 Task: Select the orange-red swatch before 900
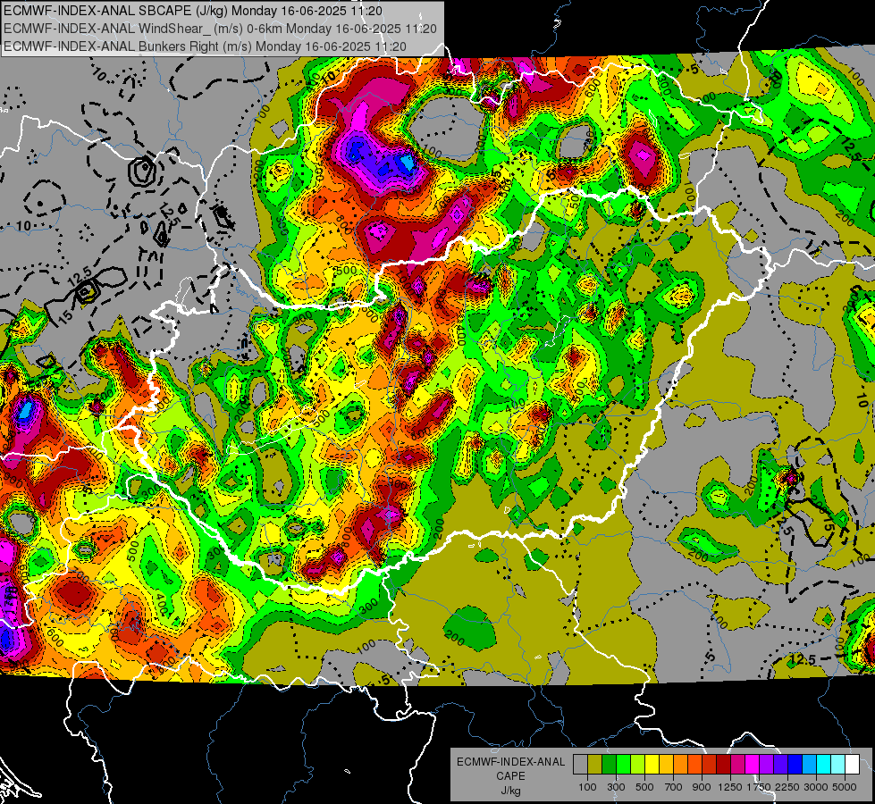tap(694, 765)
